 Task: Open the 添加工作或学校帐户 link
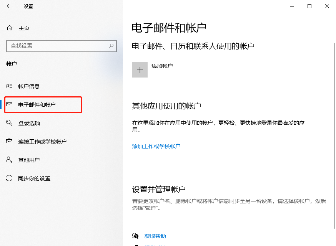coord(156,146)
